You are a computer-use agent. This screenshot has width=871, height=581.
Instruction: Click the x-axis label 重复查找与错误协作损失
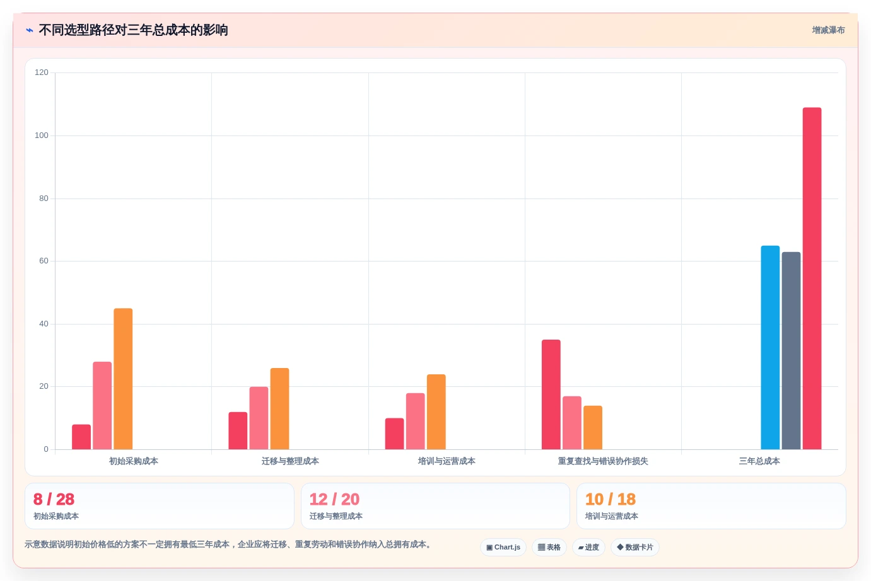[603, 461]
